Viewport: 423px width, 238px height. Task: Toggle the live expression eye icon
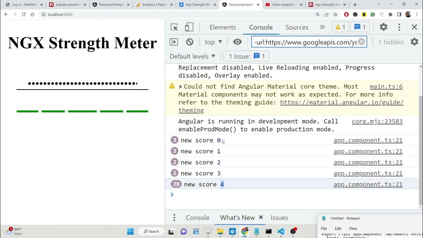pyautogui.click(x=237, y=42)
